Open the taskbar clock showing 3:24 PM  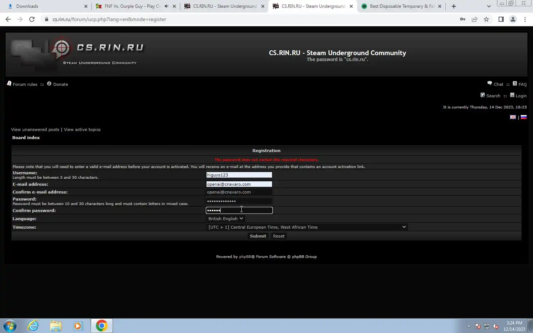click(x=514, y=326)
